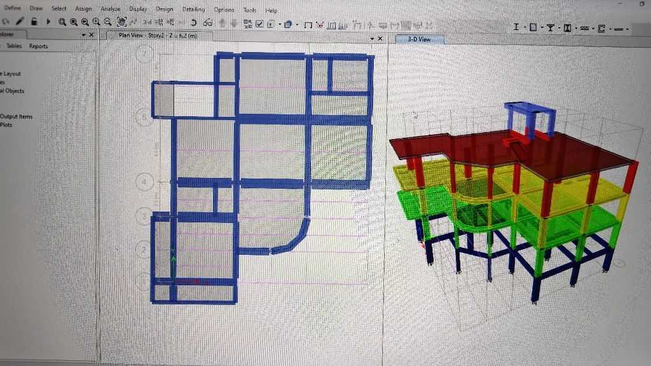Open the Tables tab in explorer
The height and width of the screenshot is (366, 651).
point(13,46)
